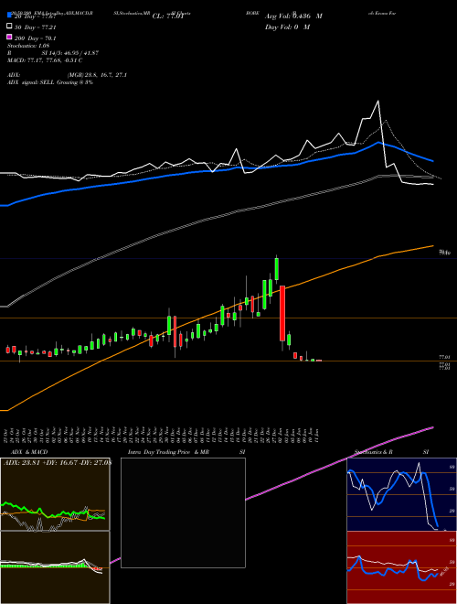Open the blue Stochastics mini chart

click(401, 494)
